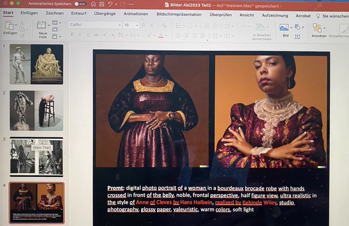Click the Sie wünschen search field

coord(332,16)
